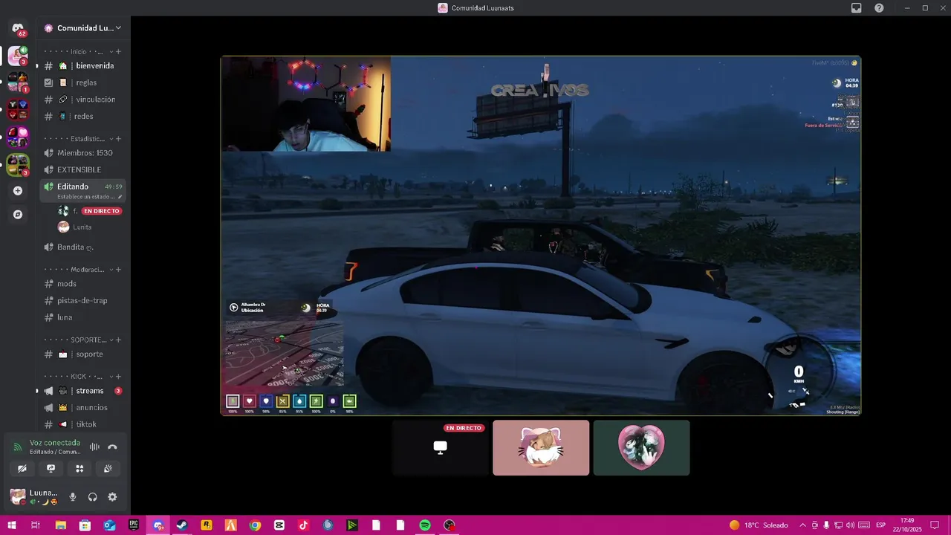951x535 pixels.
Task: Open the Comunidad Lu... server dropdown menu
Action: tap(84, 28)
